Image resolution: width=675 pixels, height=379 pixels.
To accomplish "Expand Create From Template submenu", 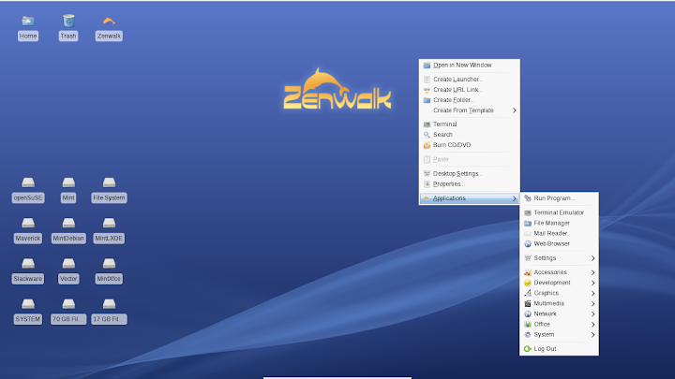I will [470, 110].
